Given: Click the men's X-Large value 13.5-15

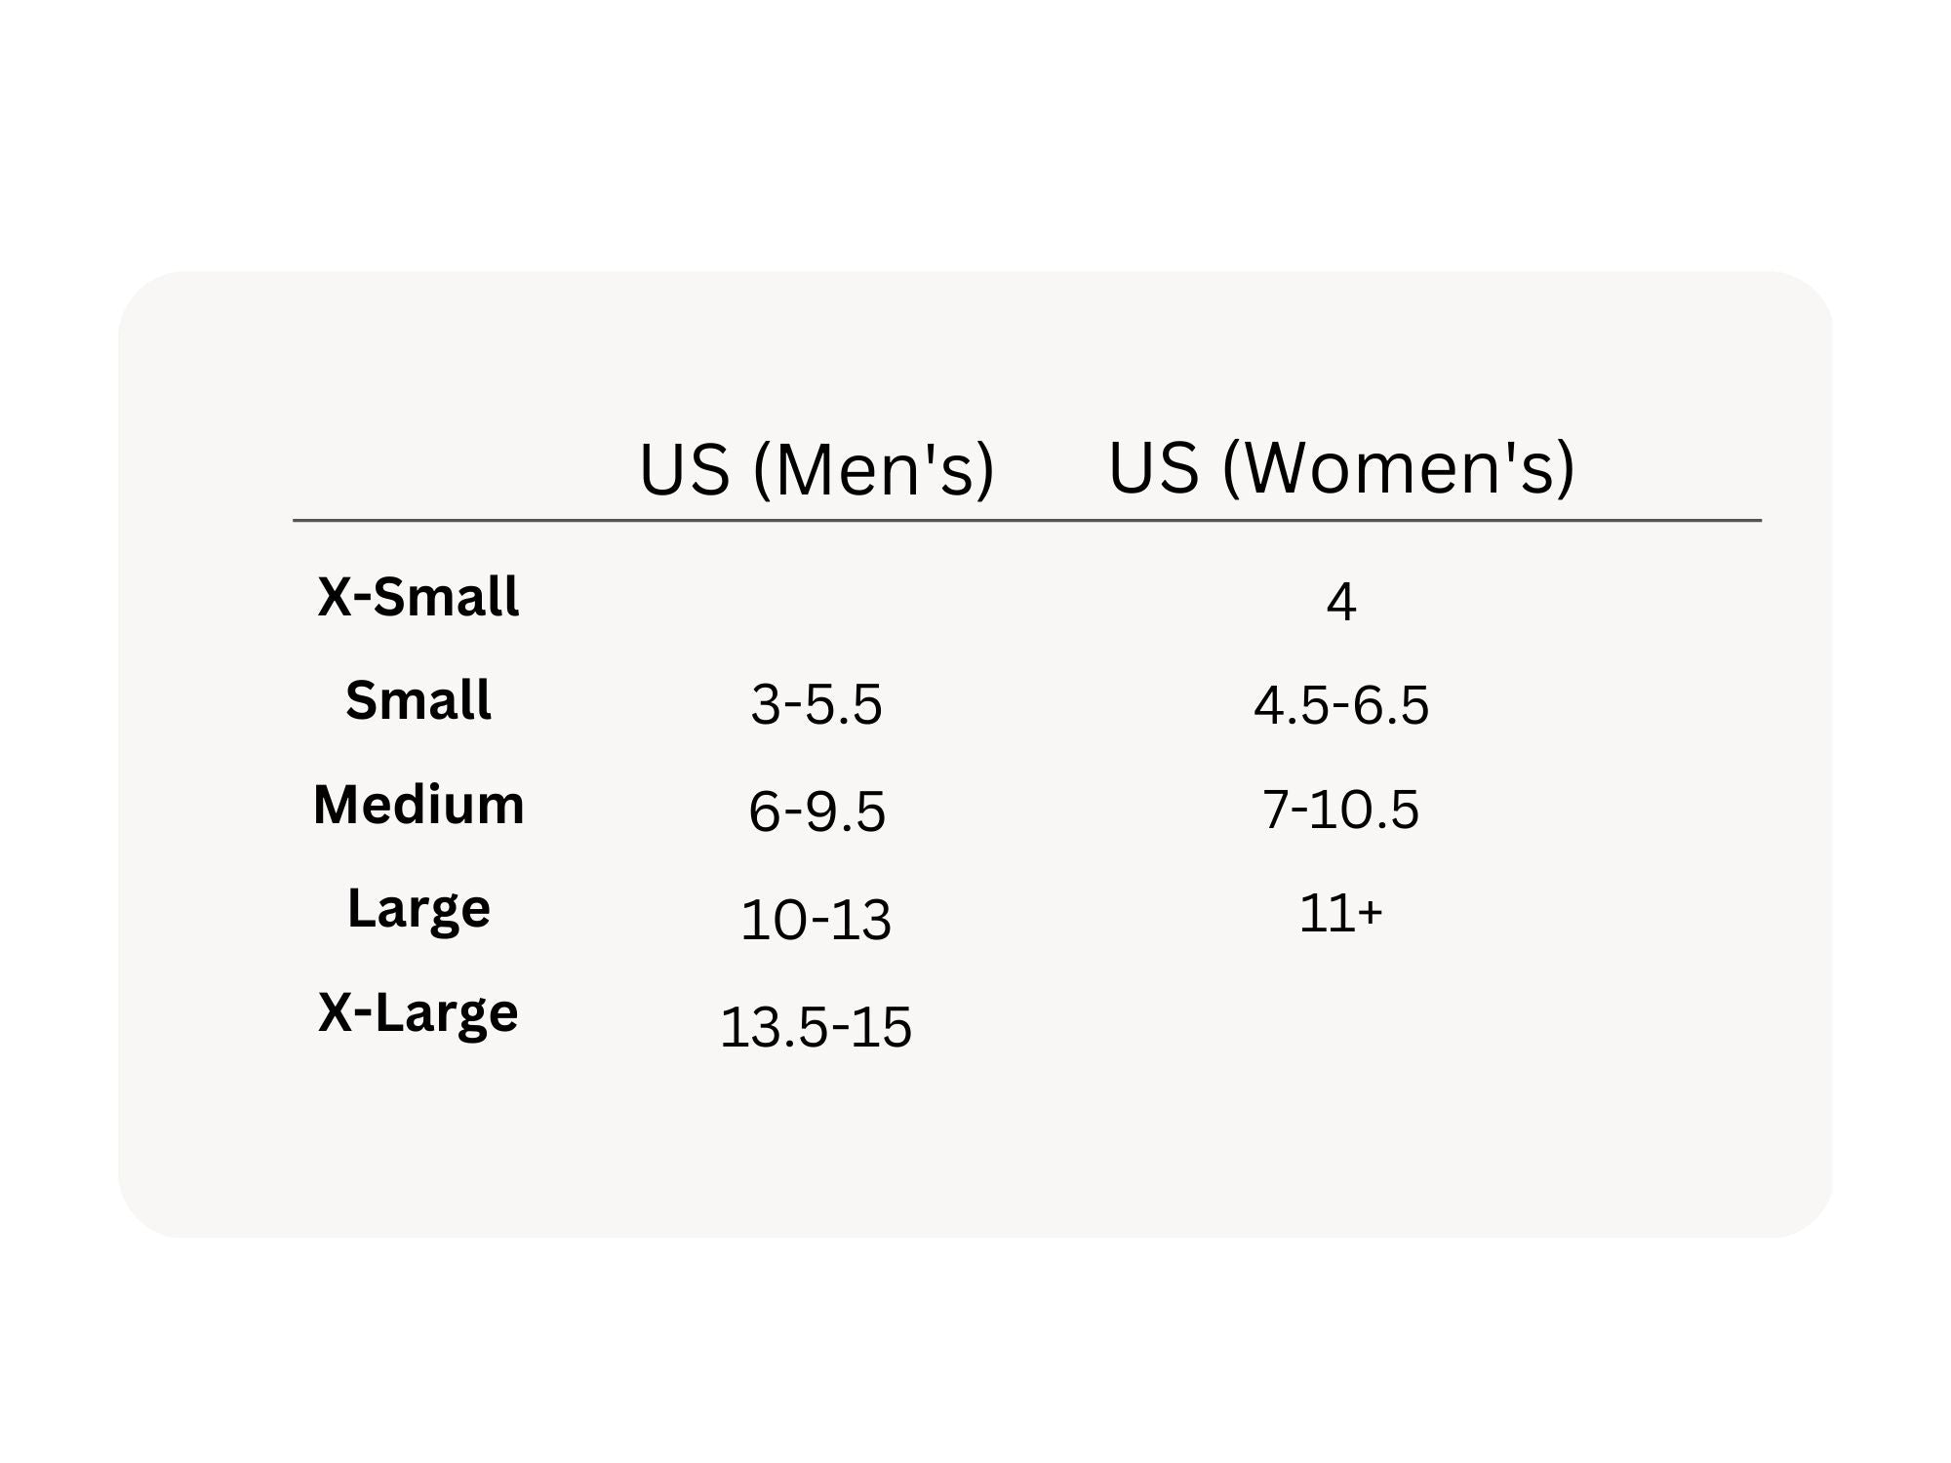Looking at the screenshot, I should [x=816, y=1027].
